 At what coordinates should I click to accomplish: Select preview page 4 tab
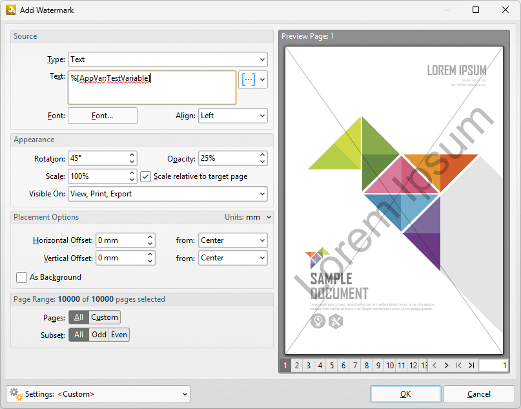pos(320,366)
